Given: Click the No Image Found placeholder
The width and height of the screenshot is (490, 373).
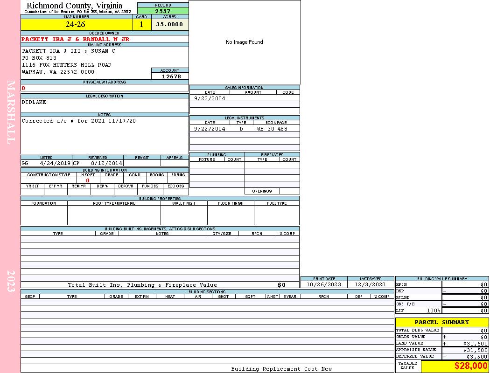Looking at the screenshot, I should 245,42.
